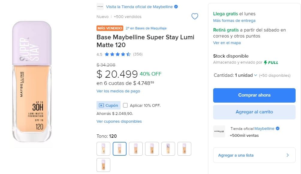Open 'Ver cupones disponibles' link
This screenshot has height=174, width=301.
pyautogui.click(x=118, y=121)
